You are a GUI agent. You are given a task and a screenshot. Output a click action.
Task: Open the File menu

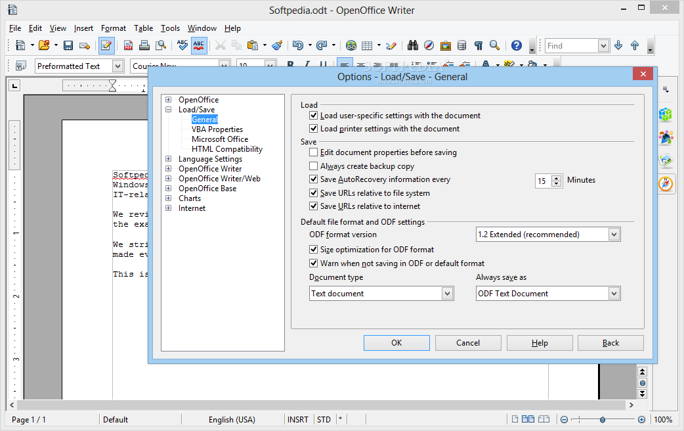click(15, 28)
